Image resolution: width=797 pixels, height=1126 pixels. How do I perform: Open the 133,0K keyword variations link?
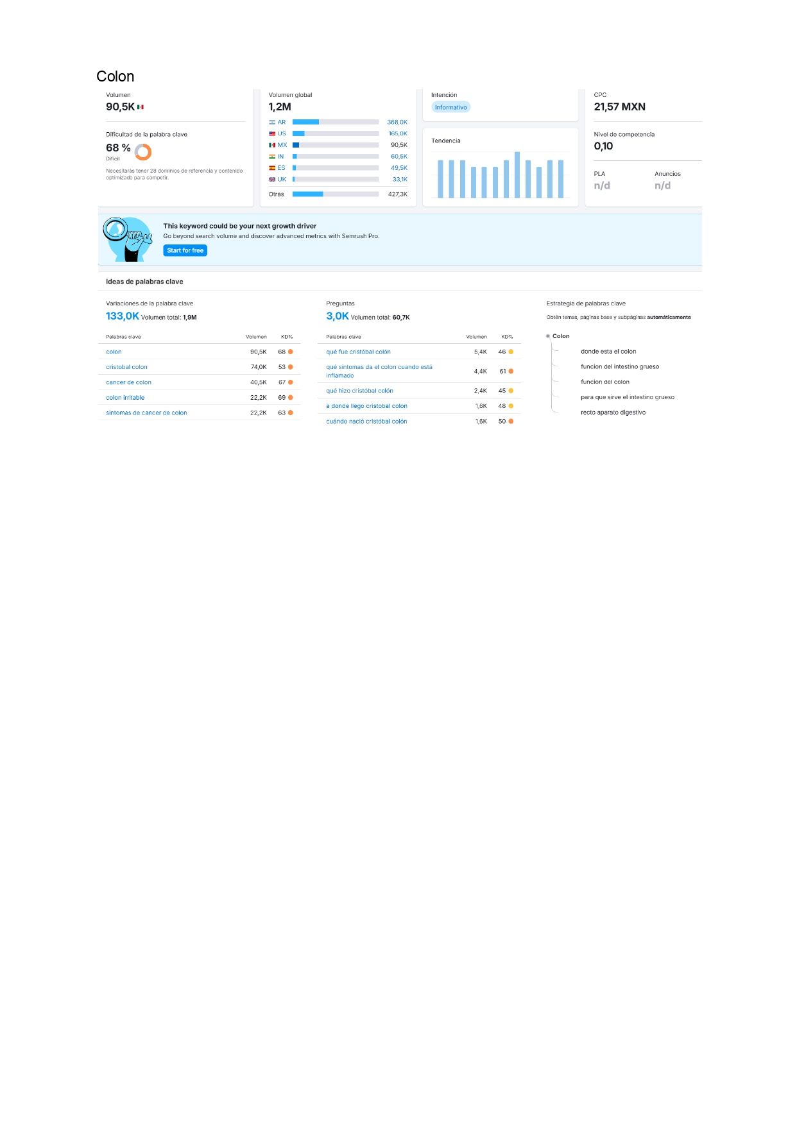[x=122, y=316]
